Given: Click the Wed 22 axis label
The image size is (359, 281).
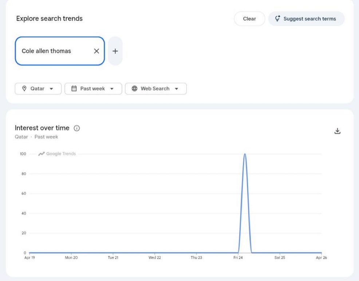Looking at the screenshot, I should click(x=154, y=258).
